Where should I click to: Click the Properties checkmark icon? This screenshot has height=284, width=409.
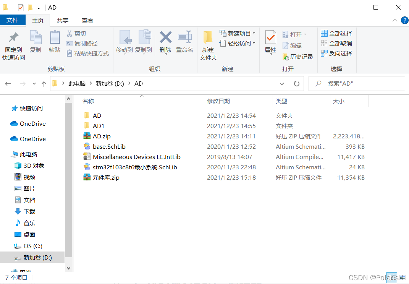click(x=270, y=37)
